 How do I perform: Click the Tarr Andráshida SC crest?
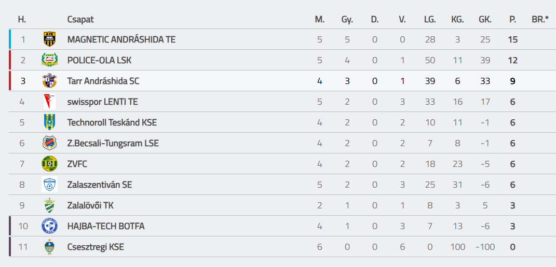(x=49, y=81)
